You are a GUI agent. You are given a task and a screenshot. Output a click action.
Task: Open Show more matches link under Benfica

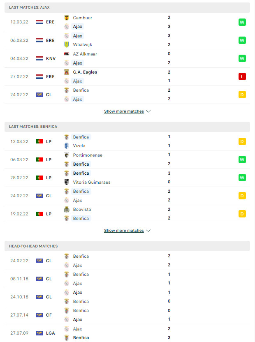pyautogui.click(x=124, y=231)
